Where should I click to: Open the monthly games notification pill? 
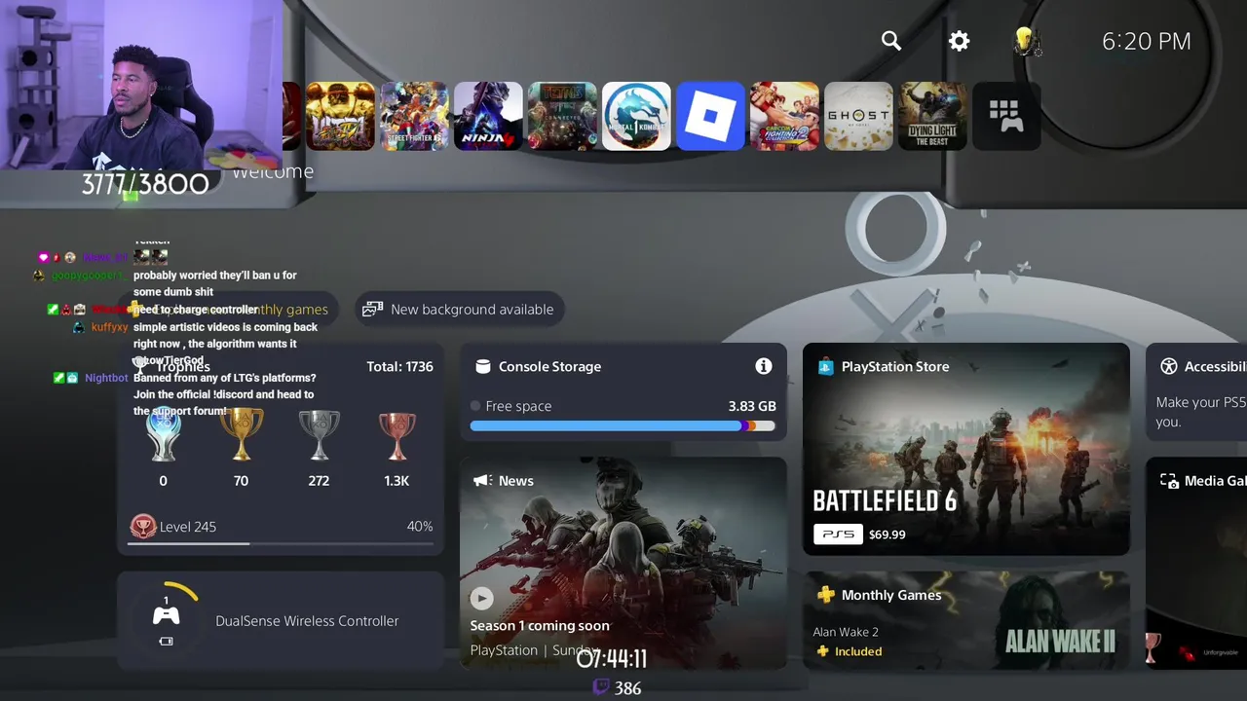pyautogui.click(x=228, y=309)
